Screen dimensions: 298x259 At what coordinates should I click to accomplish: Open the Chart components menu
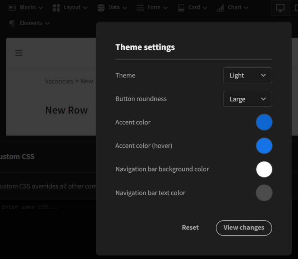coord(232,7)
